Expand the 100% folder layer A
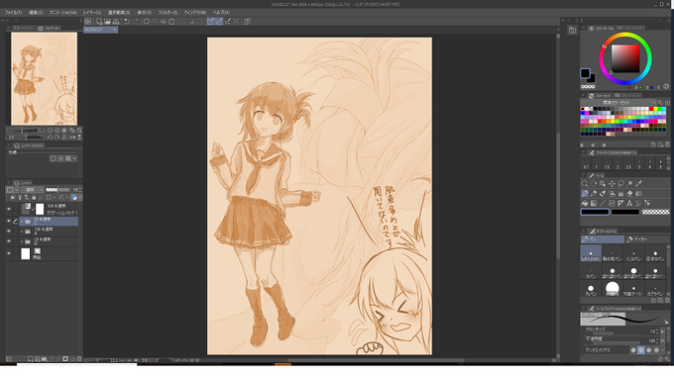The width and height of the screenshot is (674, 377). [x=22, y=232]
